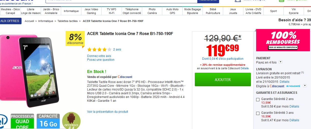Open the 100% Remboursés promo banner

[x=283, y=40]
